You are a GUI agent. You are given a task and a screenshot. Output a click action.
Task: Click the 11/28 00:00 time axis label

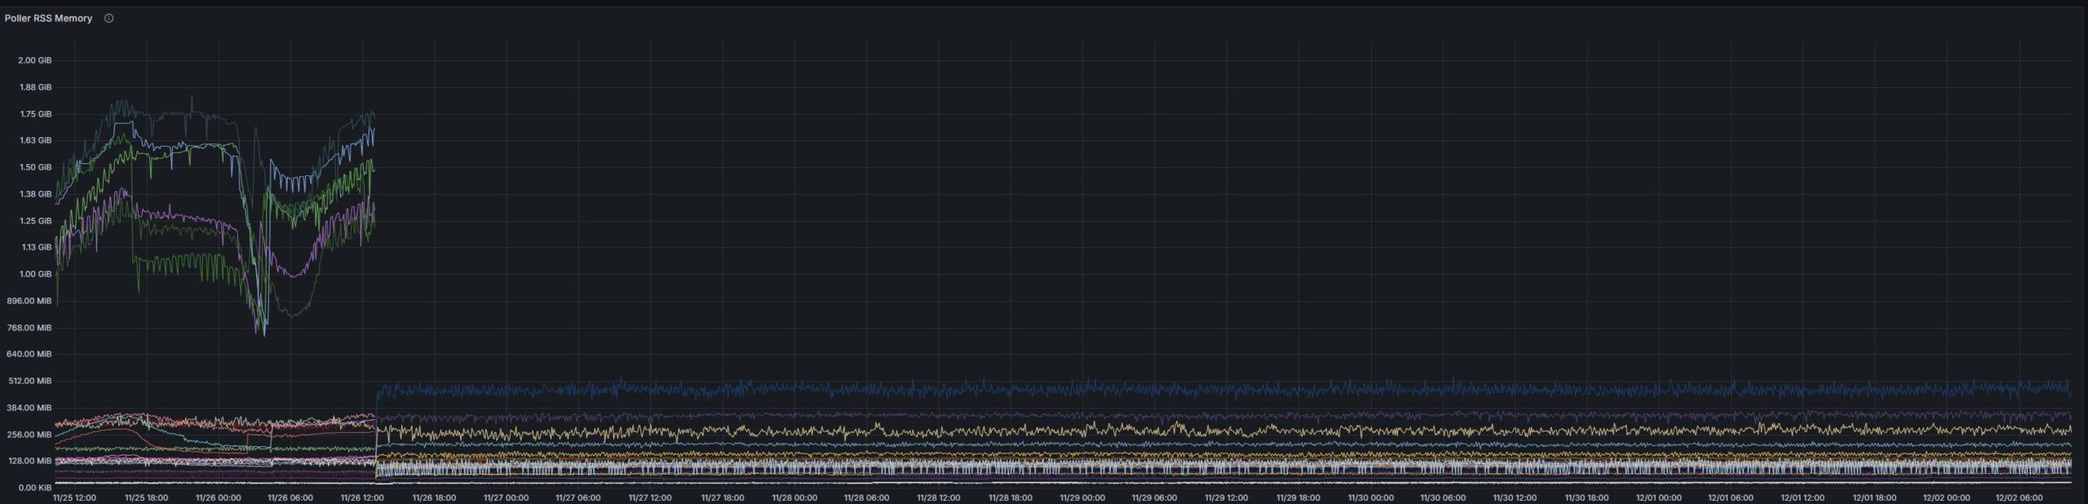point(794,497)
